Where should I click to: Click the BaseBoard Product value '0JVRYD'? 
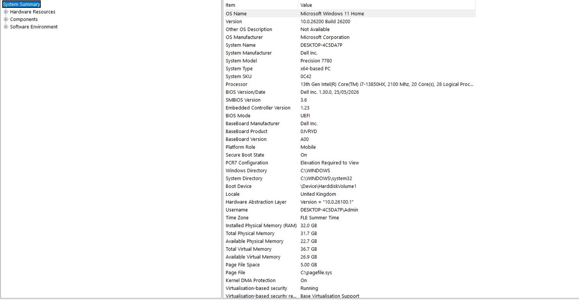309,131
